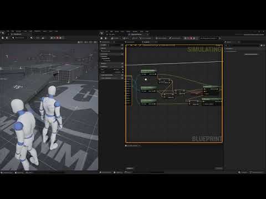Save the blueprint with the toolbar save icon
Screen dimensions: 266x199
101,38
